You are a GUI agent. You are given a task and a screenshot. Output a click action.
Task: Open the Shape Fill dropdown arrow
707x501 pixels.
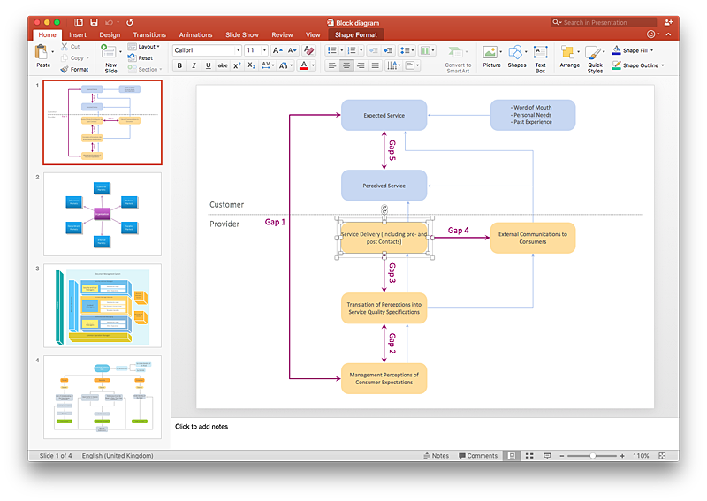(651, 50)
